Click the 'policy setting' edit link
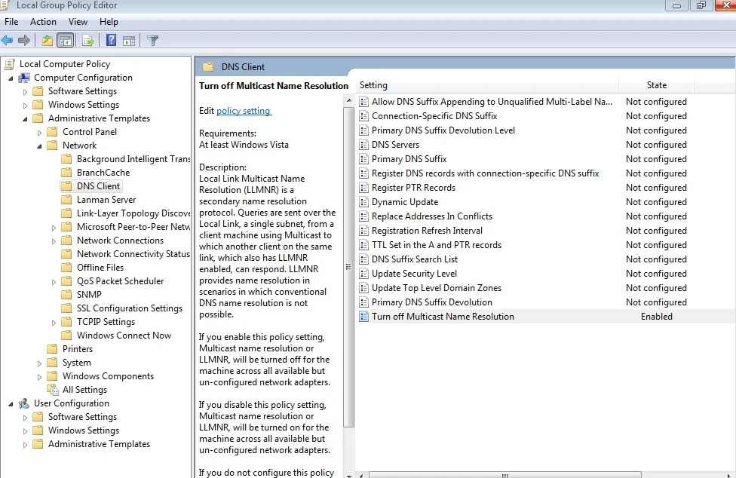Viewport: 736px width, 478px height. 243,111
